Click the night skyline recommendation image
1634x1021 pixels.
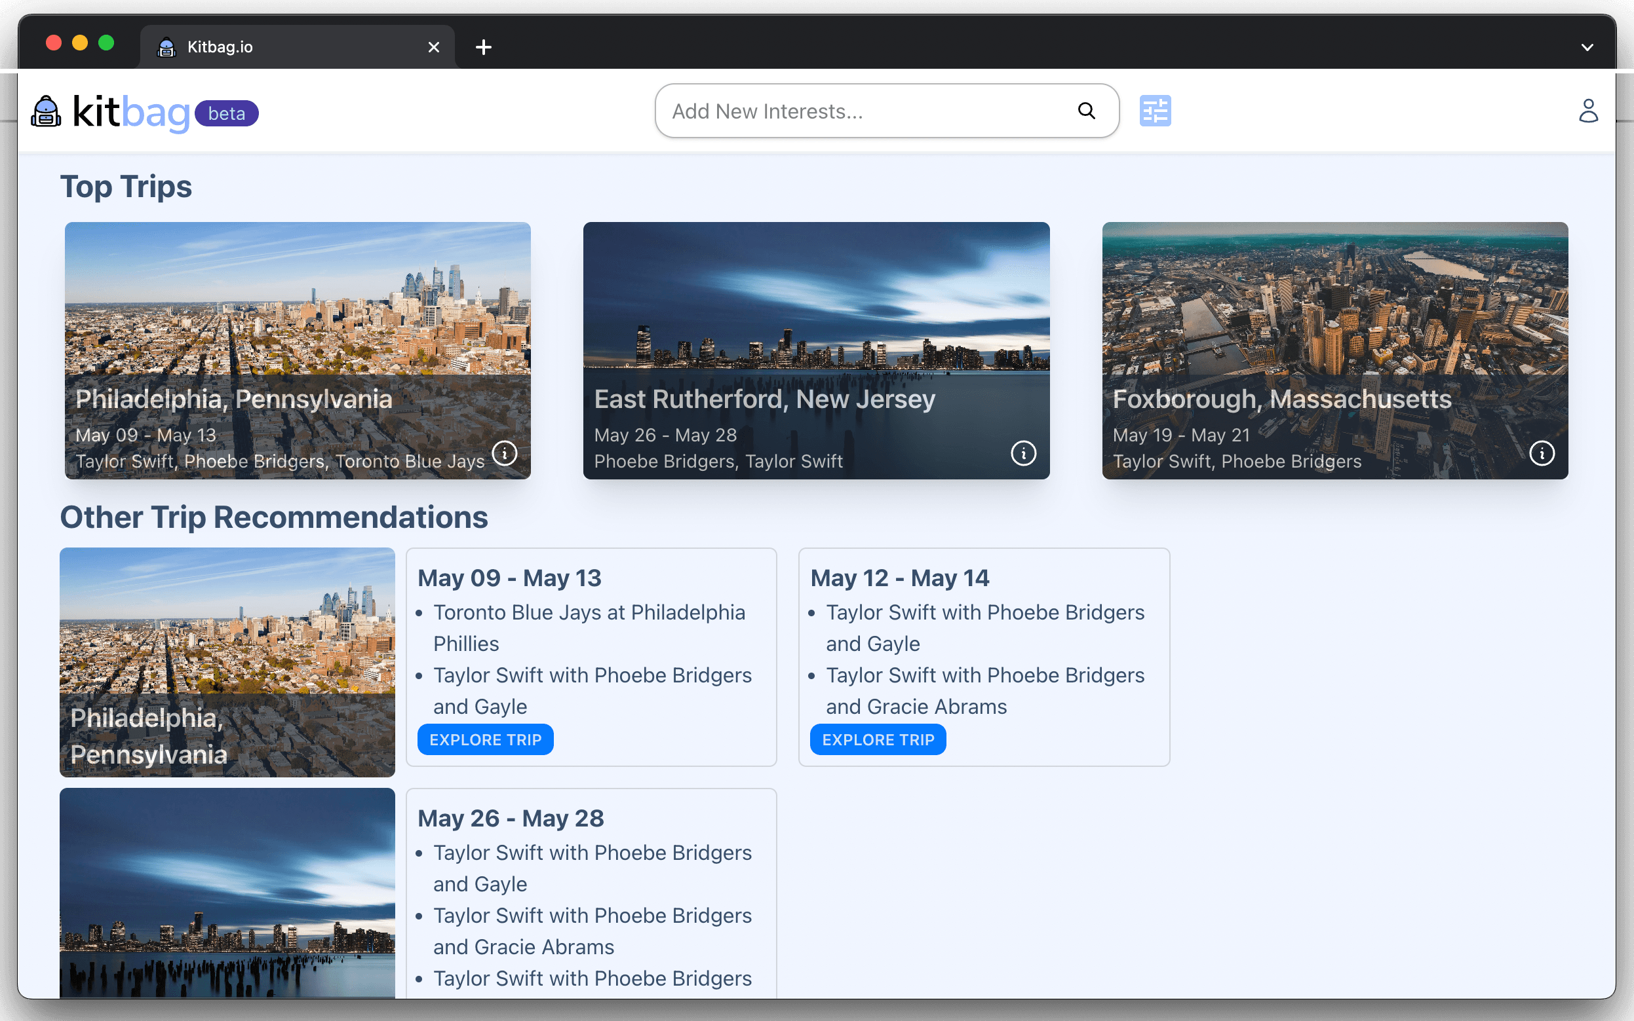pos(227,893)
